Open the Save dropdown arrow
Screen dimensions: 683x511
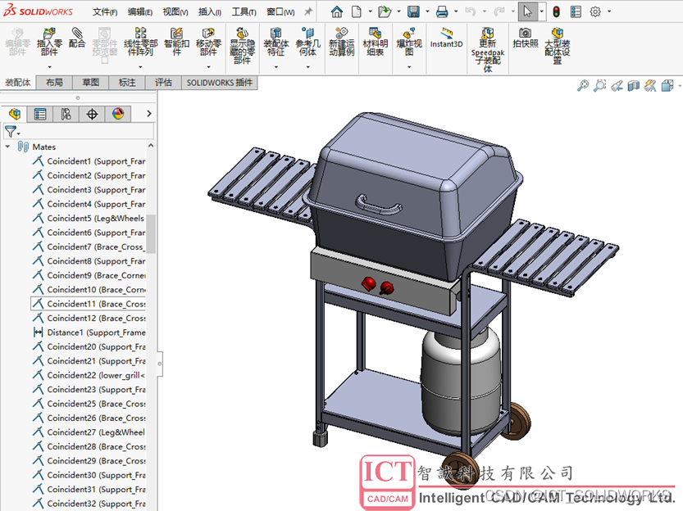(x=427, y=11)
